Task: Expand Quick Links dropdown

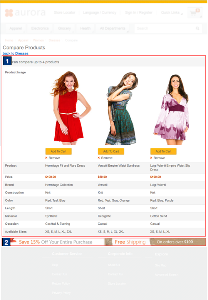Action: 171,13
